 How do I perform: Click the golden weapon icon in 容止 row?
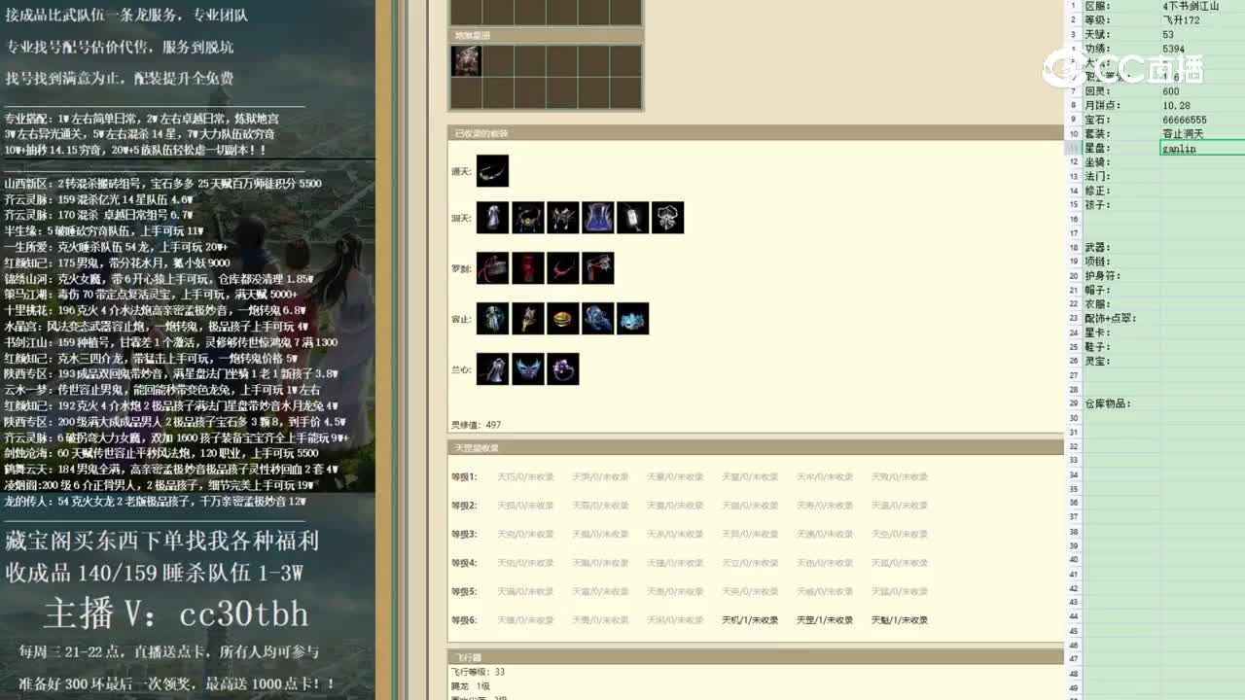coord(527,319)
